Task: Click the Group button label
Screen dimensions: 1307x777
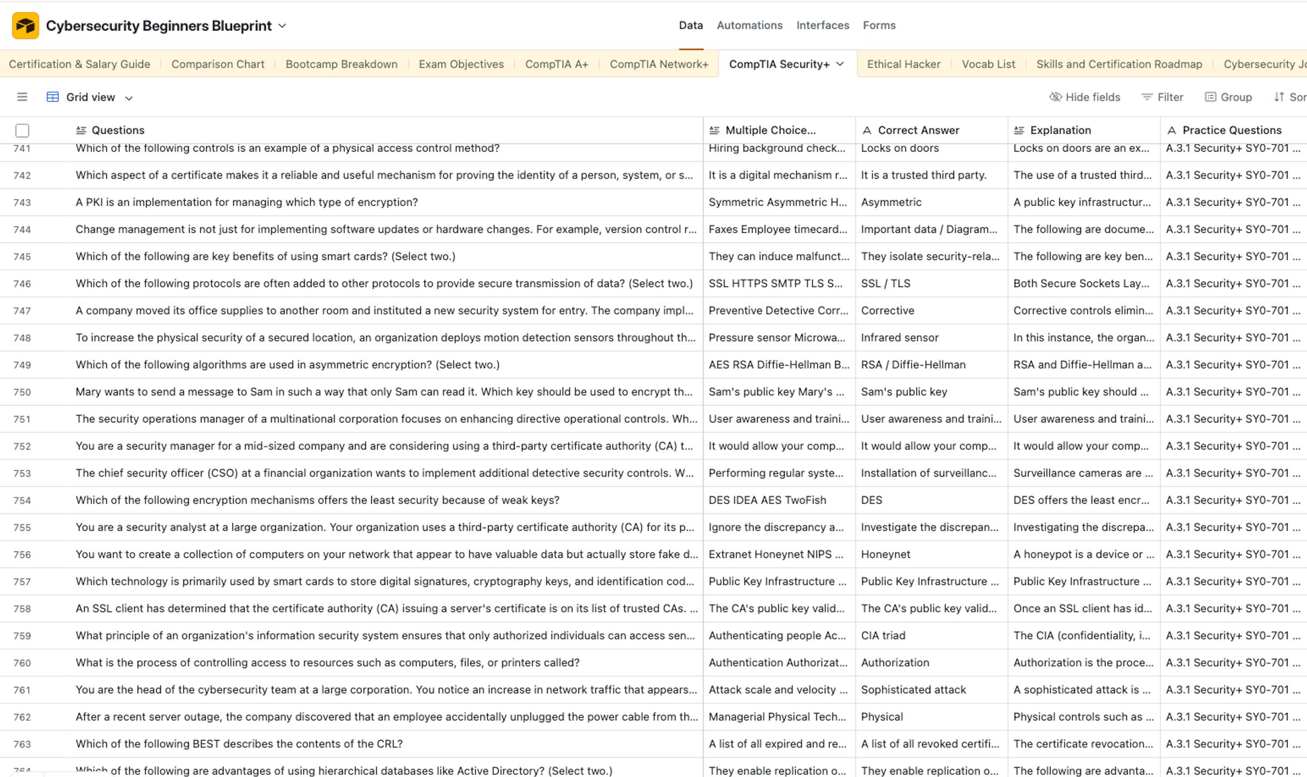Action: coord(1236,97)
